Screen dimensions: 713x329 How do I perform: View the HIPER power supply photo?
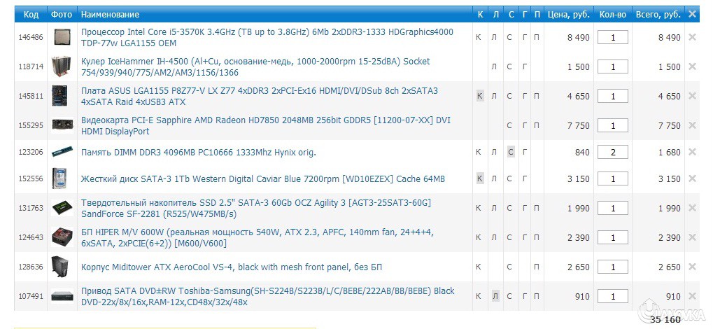point(62,237)
